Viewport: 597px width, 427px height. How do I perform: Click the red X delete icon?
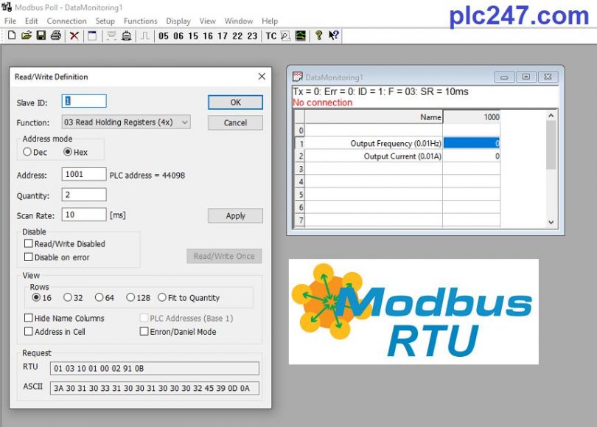point(74,36)
